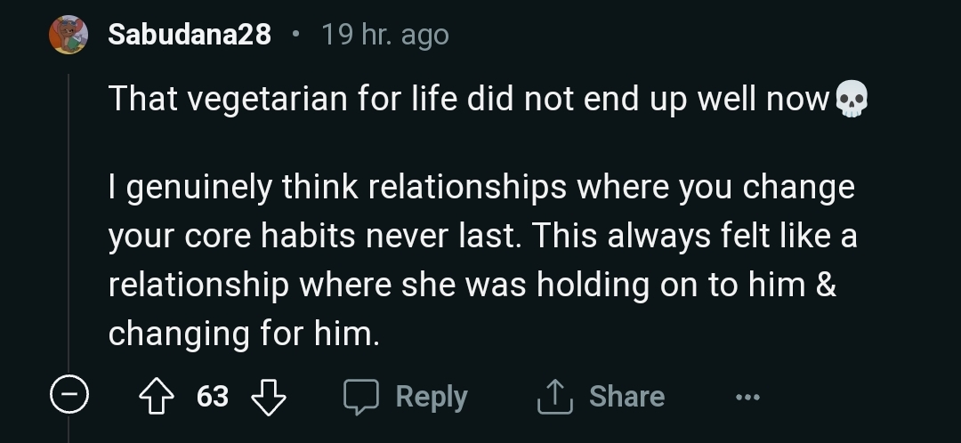961x443 pixels.
Task: Click the final line "changing for him."
Action: coord(244,334)
